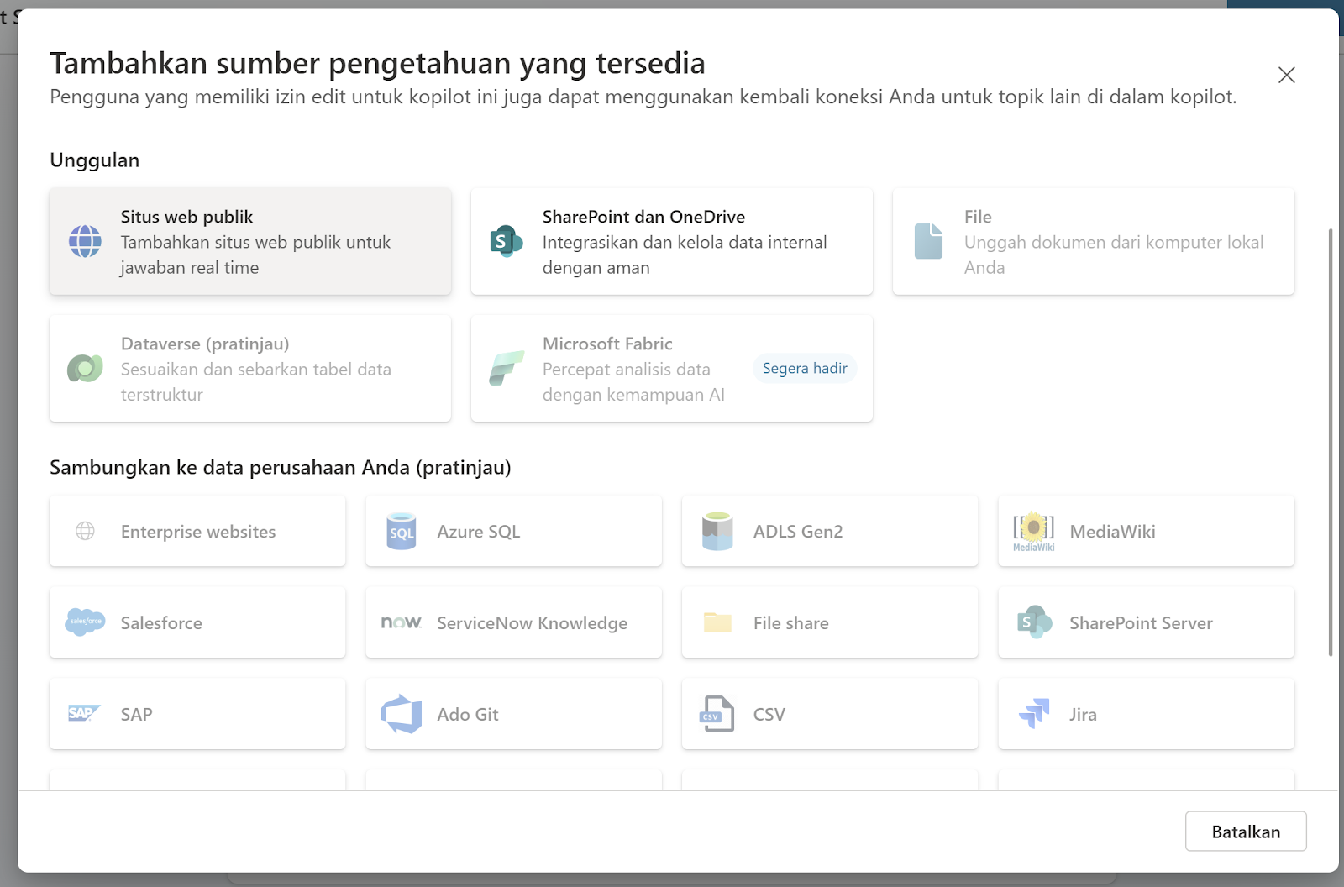Click 'Tambahkan situs web publik untuk' description

pos(255,242)
